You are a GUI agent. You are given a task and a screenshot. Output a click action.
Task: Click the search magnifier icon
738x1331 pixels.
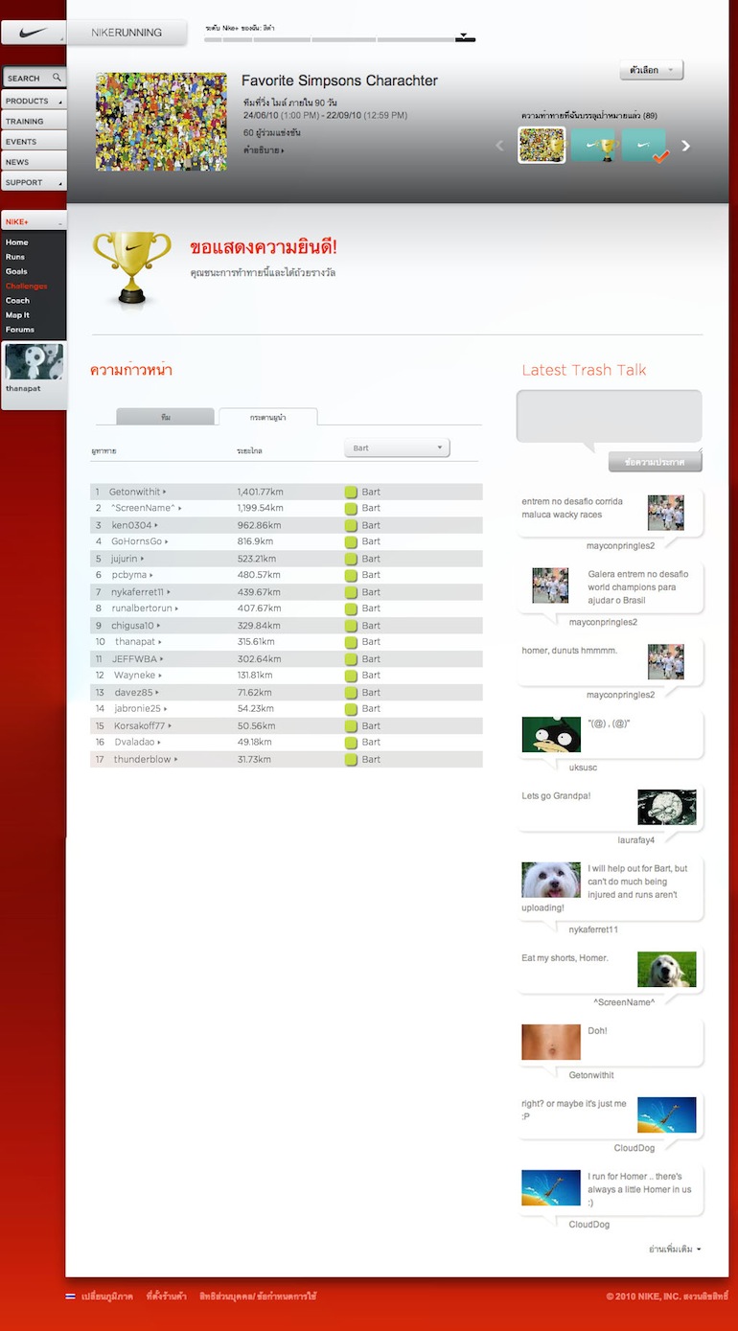point(57,78)
